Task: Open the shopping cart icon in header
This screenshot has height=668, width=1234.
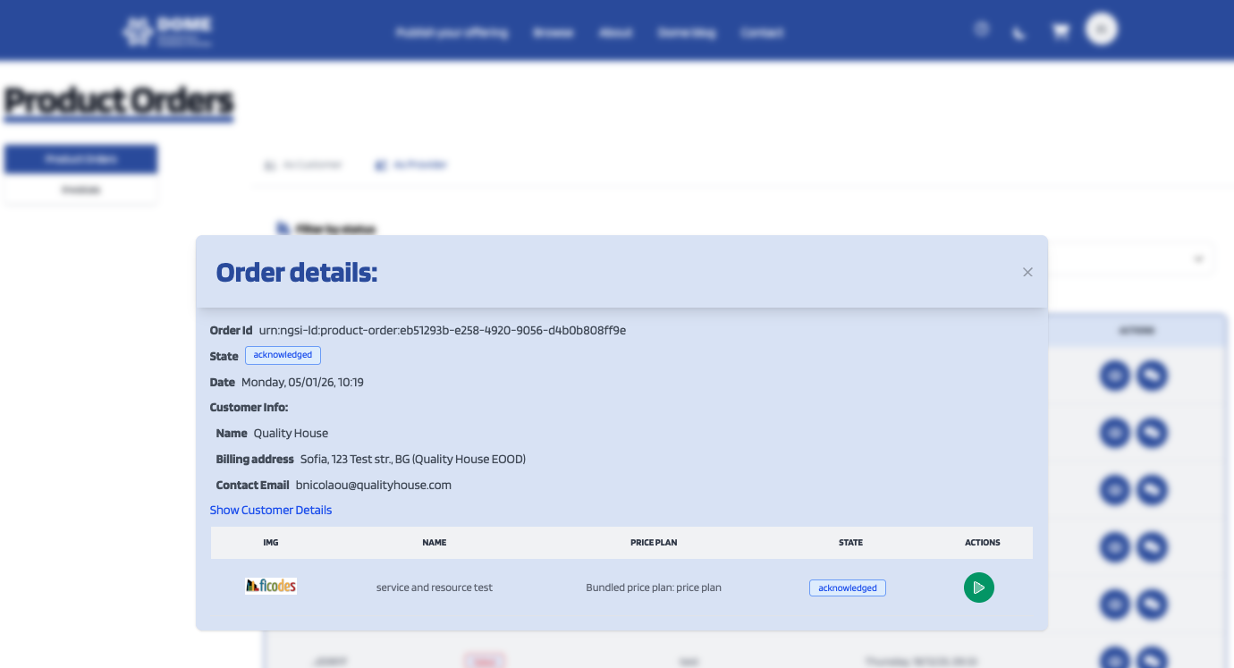Action: [1061, 31]
